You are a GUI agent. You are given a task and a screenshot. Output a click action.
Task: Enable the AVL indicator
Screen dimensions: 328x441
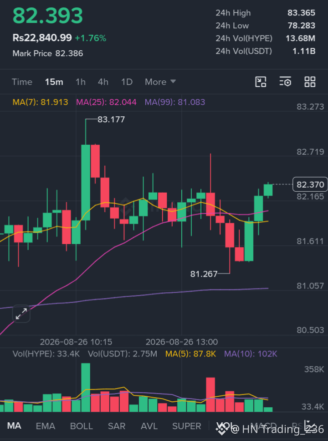pyautogui.click(x=149, y=426)
